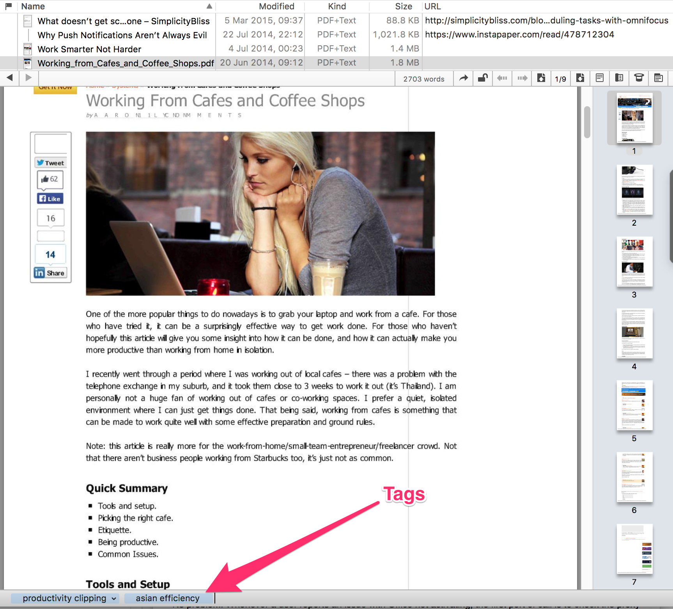Go forward with the right navigation arrow
The width and height of the screenshot is (673, 609).
28,78
